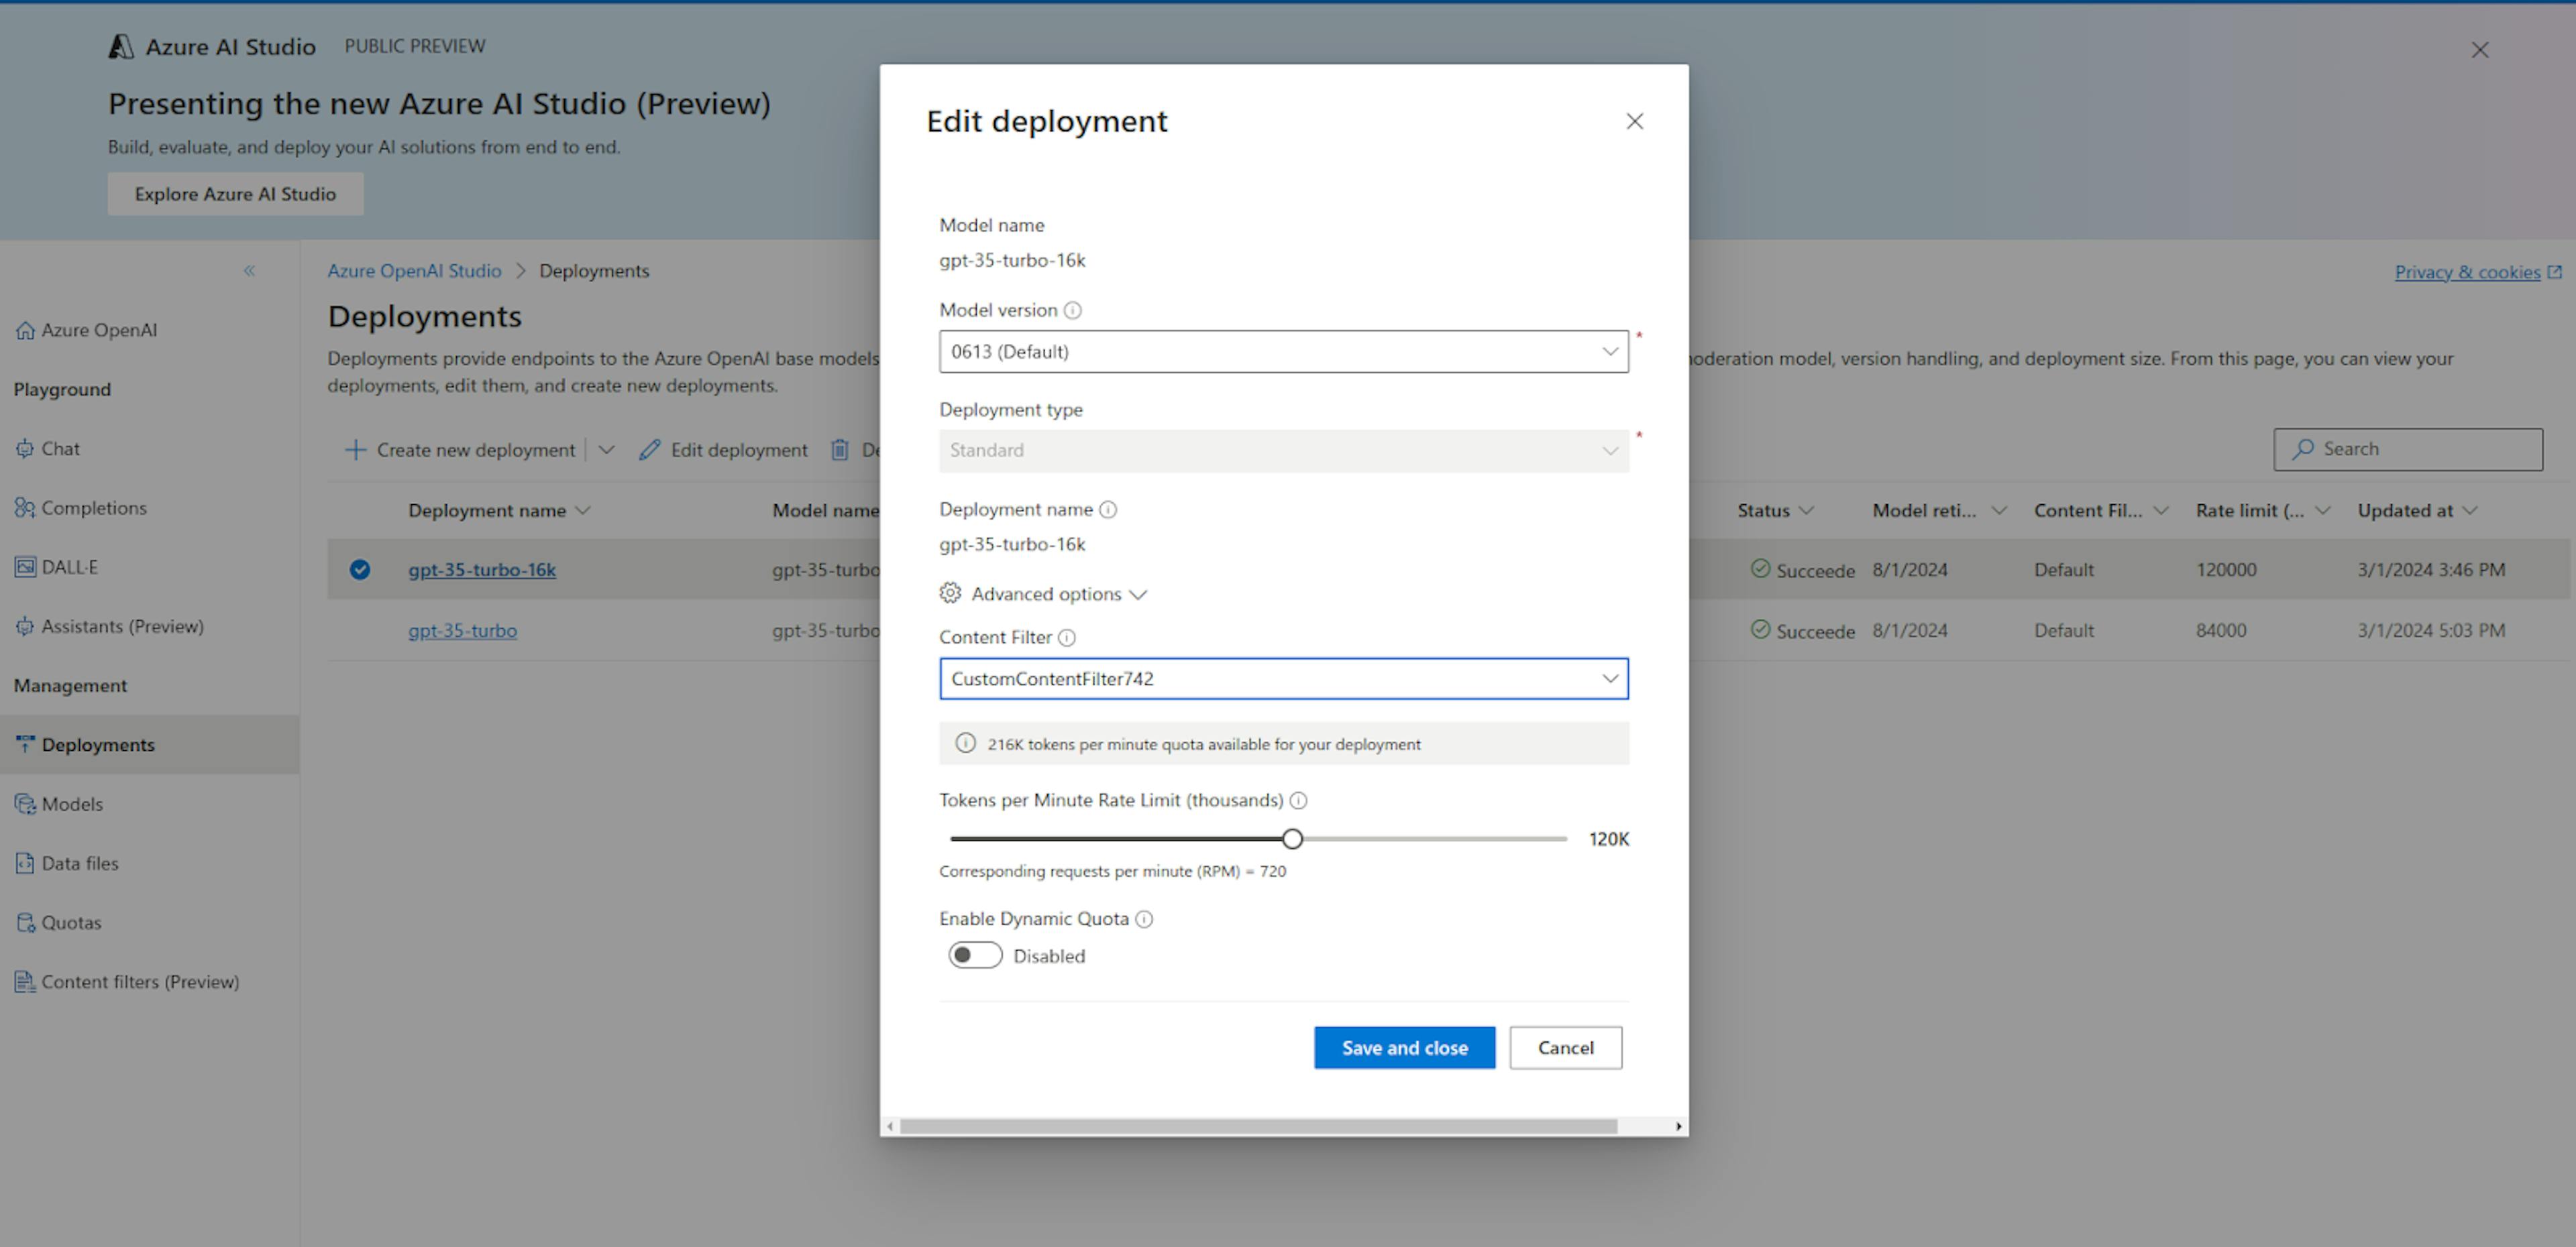Open Content filters (Preview) in sidebar

tap(140, 982)
